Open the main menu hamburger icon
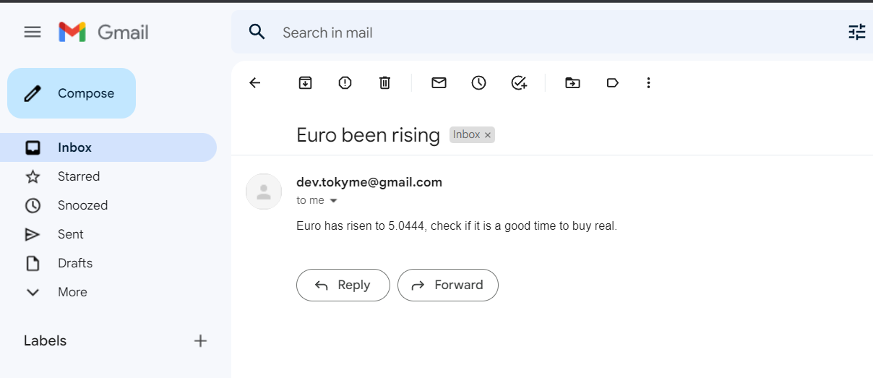This screenshot has height=378, width=873. (33, 32)
